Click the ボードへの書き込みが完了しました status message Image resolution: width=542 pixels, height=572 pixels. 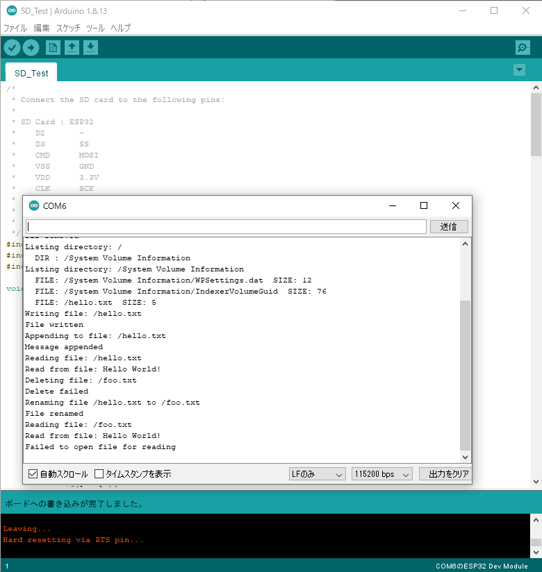pos(74,504)
